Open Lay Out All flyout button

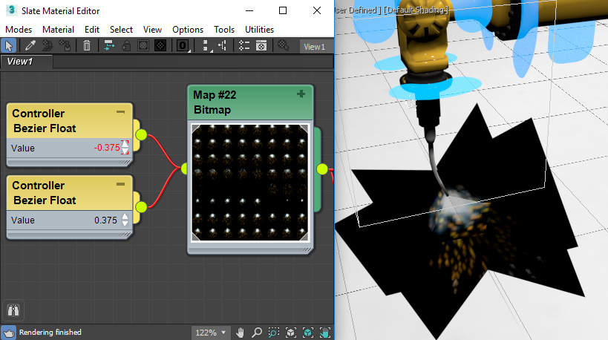206,46
